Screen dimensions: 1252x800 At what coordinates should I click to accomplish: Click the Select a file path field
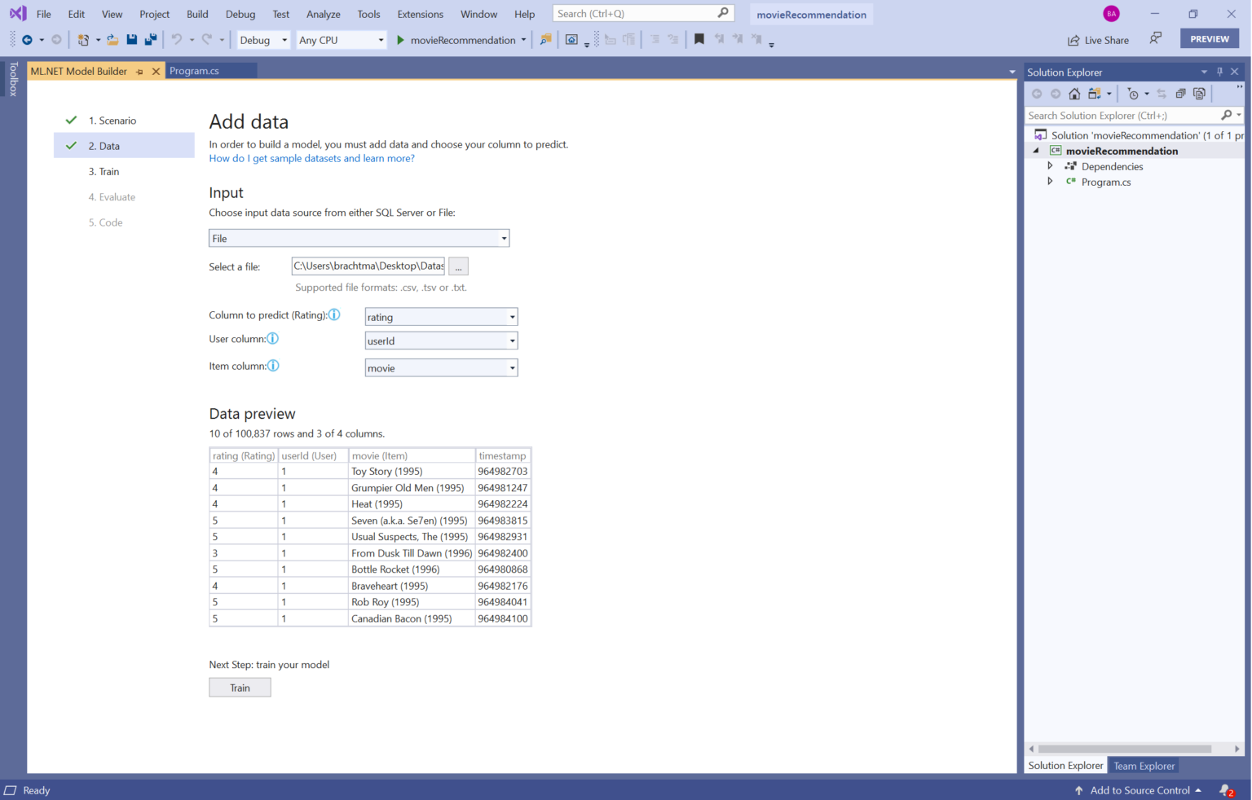tap(368, 266)
